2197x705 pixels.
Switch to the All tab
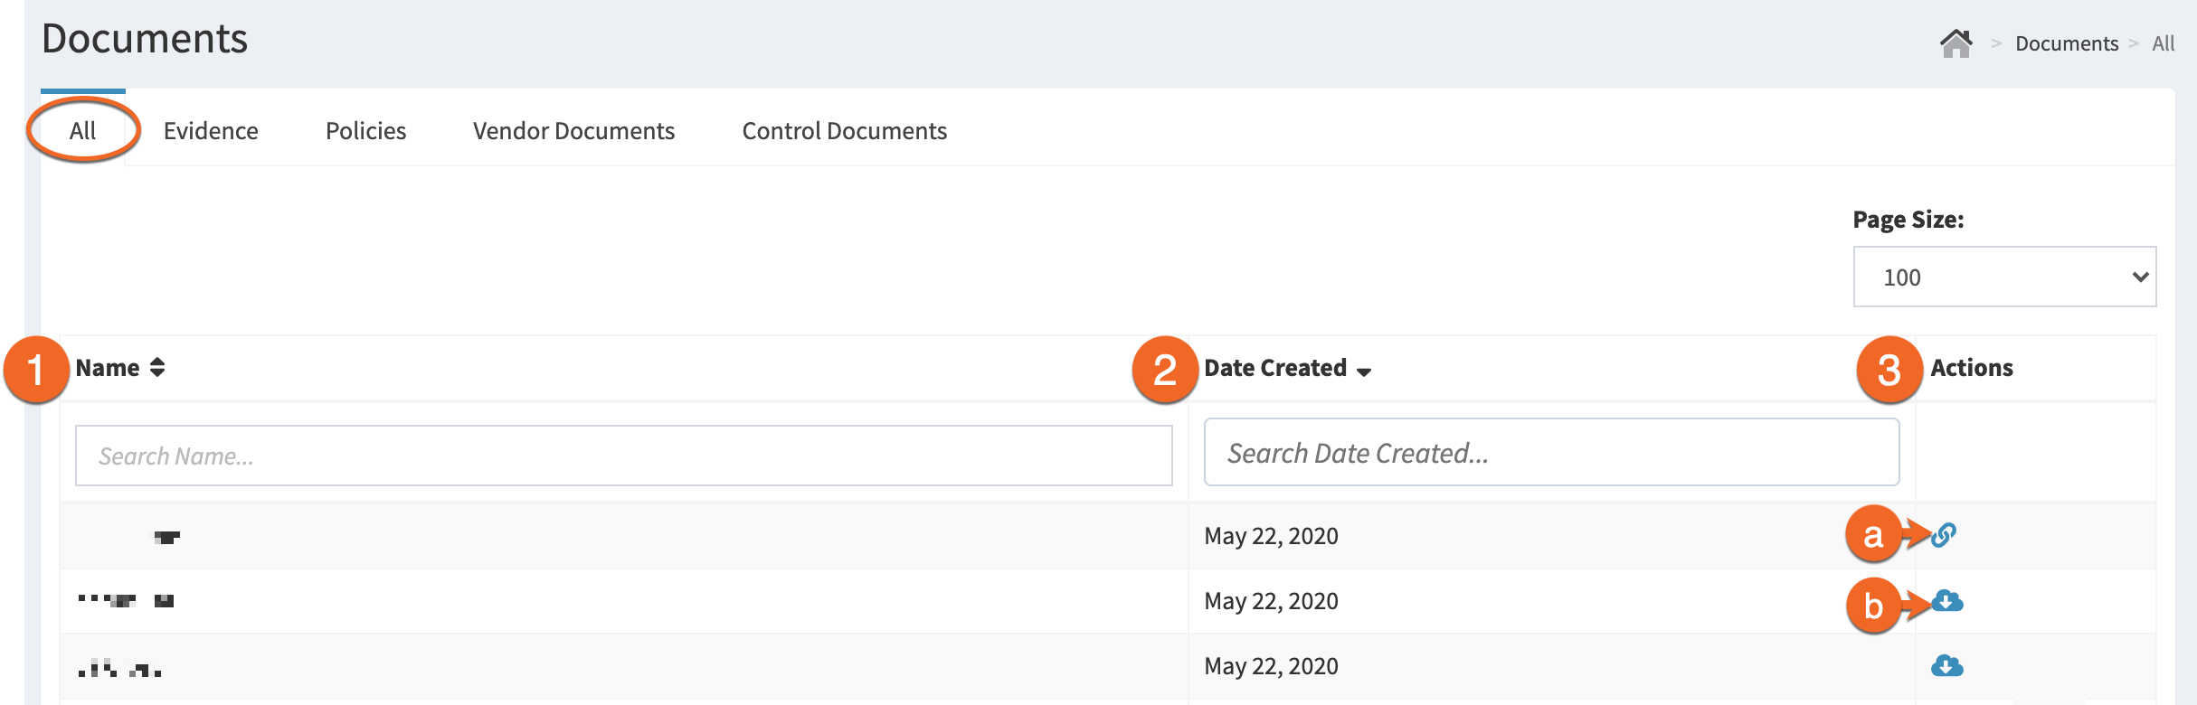point(82,131)
